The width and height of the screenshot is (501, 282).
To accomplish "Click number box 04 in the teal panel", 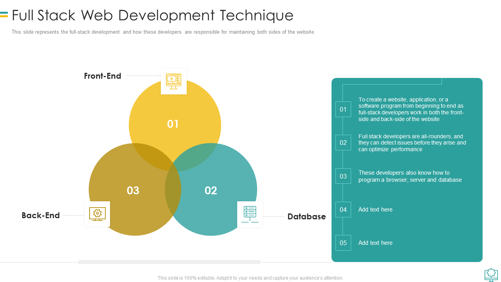I will tap(343, 210).
